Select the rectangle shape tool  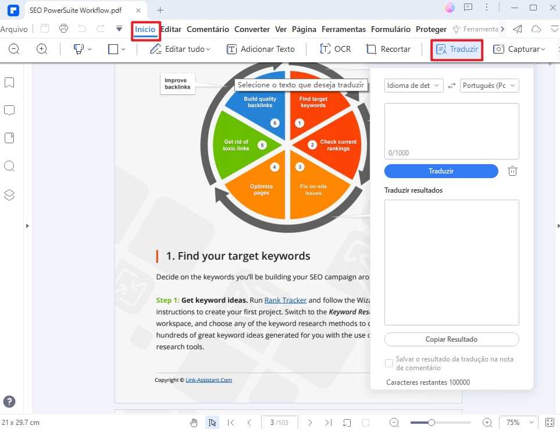pos(113,49)
